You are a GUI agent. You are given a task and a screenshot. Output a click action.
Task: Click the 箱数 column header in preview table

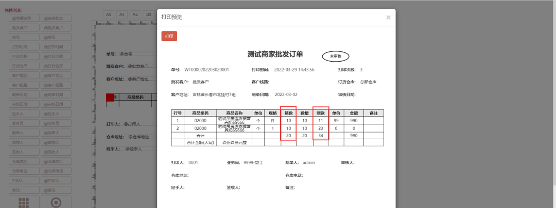coord(288,113)
